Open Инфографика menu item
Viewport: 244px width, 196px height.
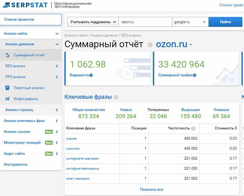31,99
